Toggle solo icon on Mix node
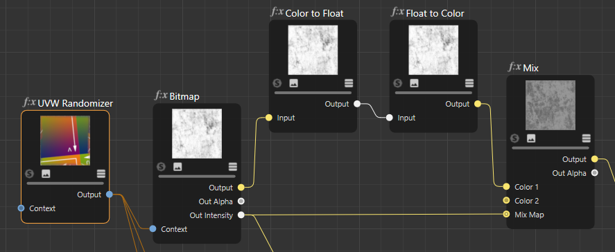Image resolution: width=615 pixels, height=252 pixels. [514, 138]
